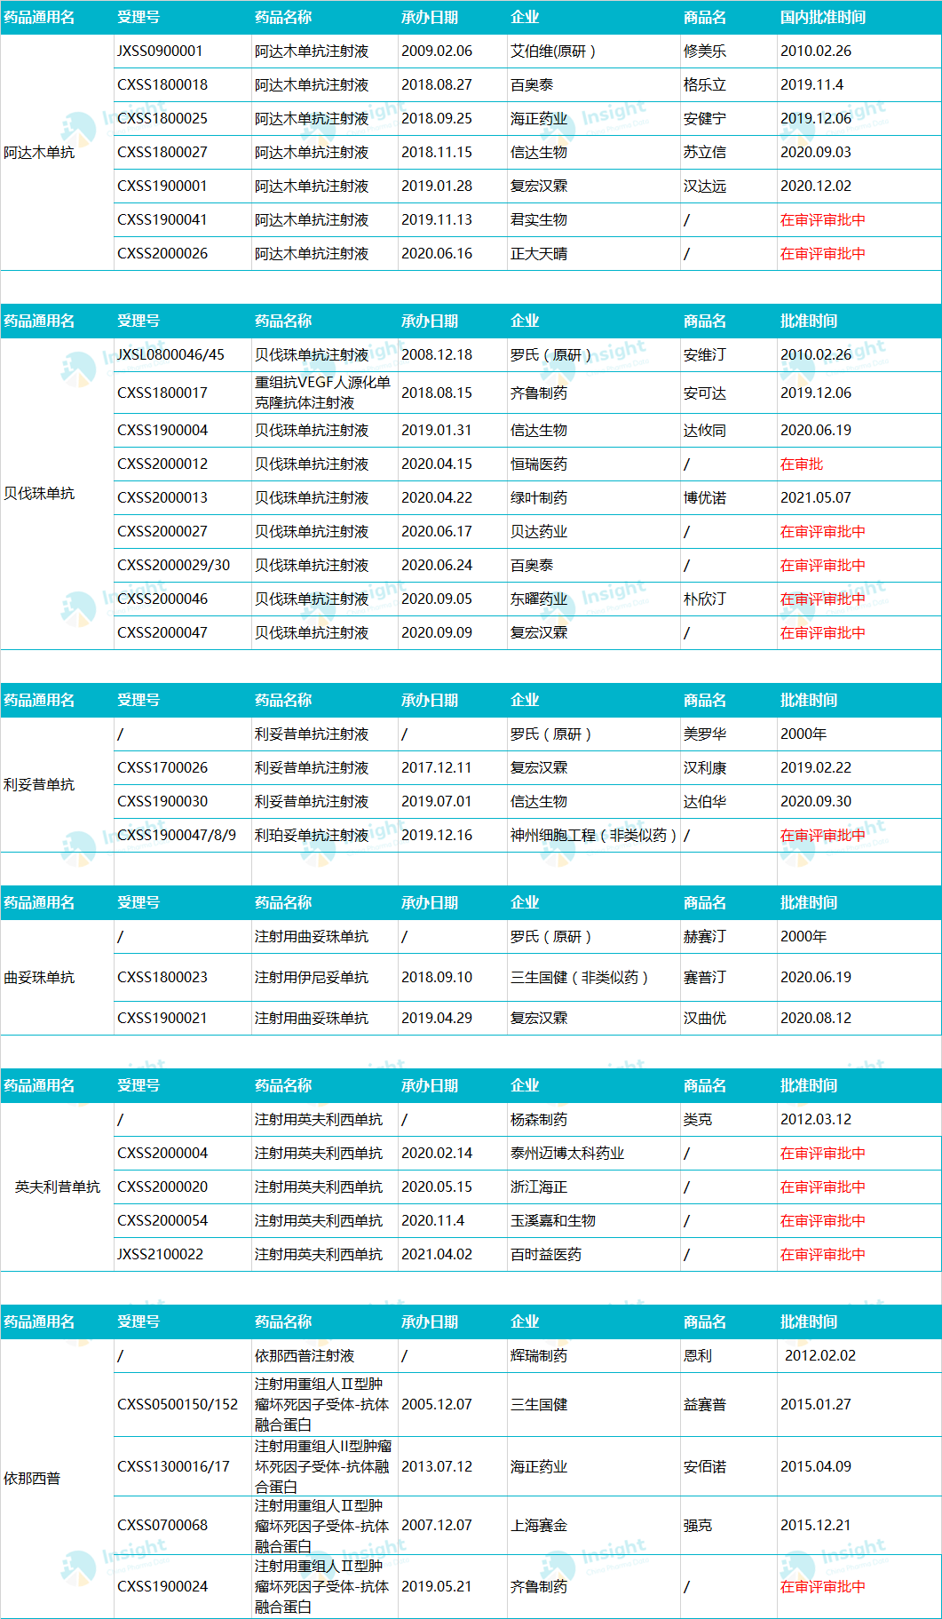Click trade name 汉曲优

pyautogui.click(x=705, y=1019)
